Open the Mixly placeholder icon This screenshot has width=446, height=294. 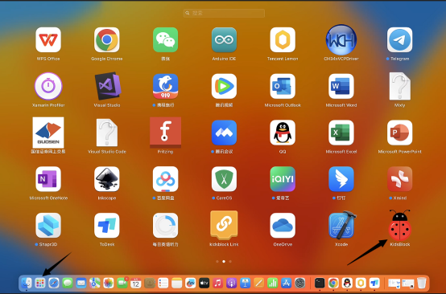point(399,86)
